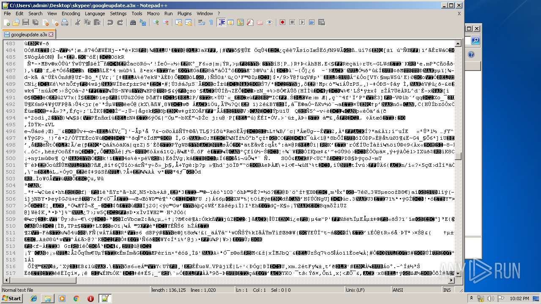Select the googleupdate.a3x document tab
The width and height of the screenshot is (541, 304).
pos(29,35)
